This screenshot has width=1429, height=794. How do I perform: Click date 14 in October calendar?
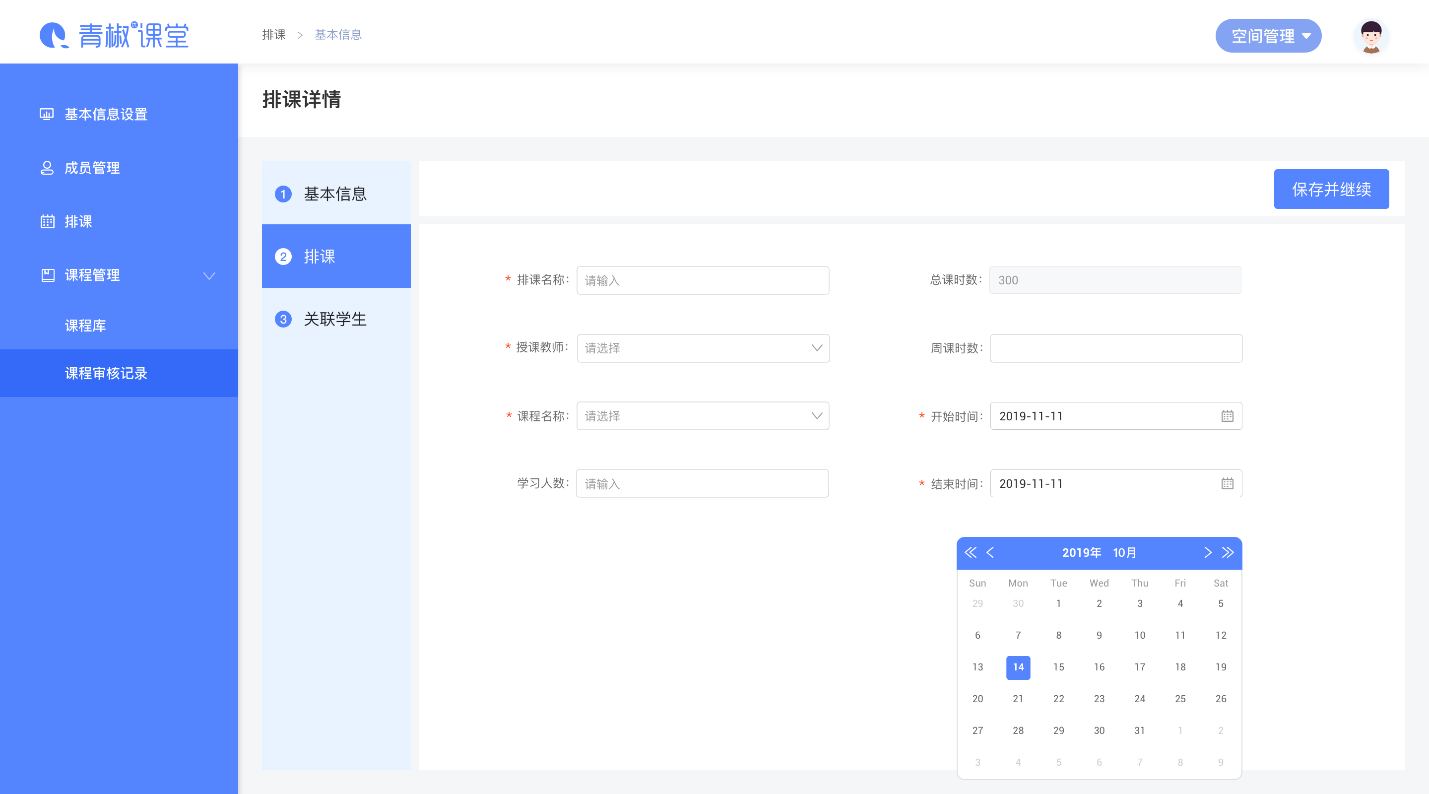click(x=1018, y=667)
